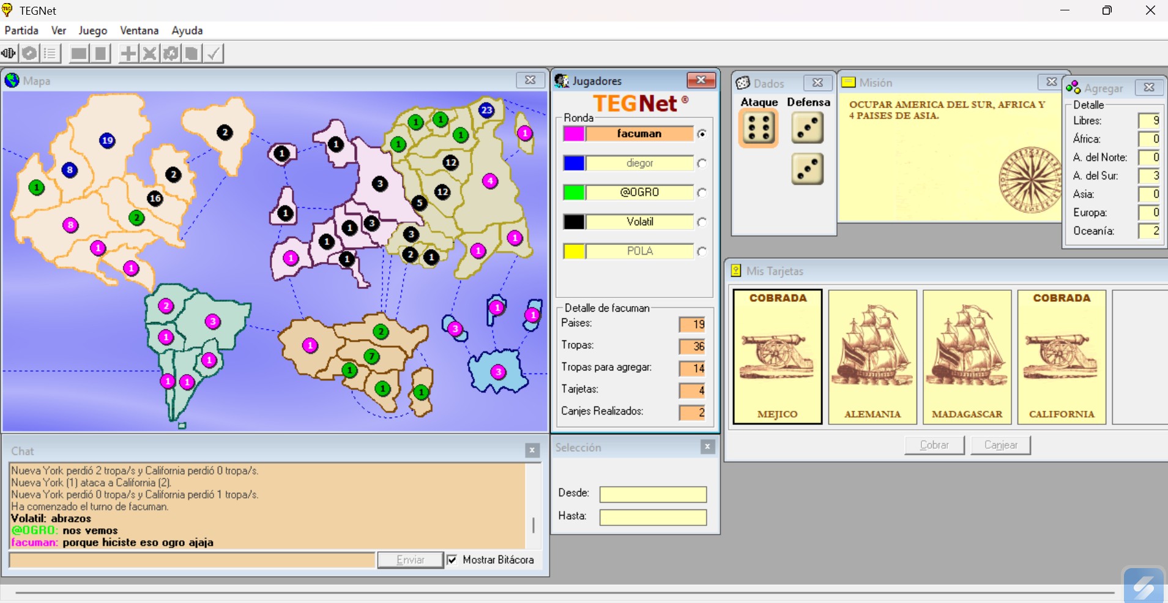
Task: Select the radio button for diegor
Action: pos(702,163)
